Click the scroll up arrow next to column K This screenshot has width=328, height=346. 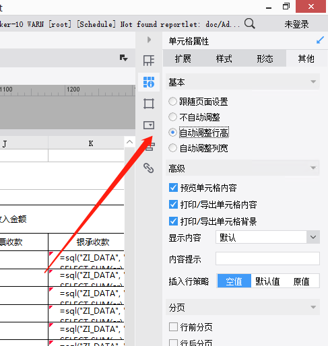point(129,142)
